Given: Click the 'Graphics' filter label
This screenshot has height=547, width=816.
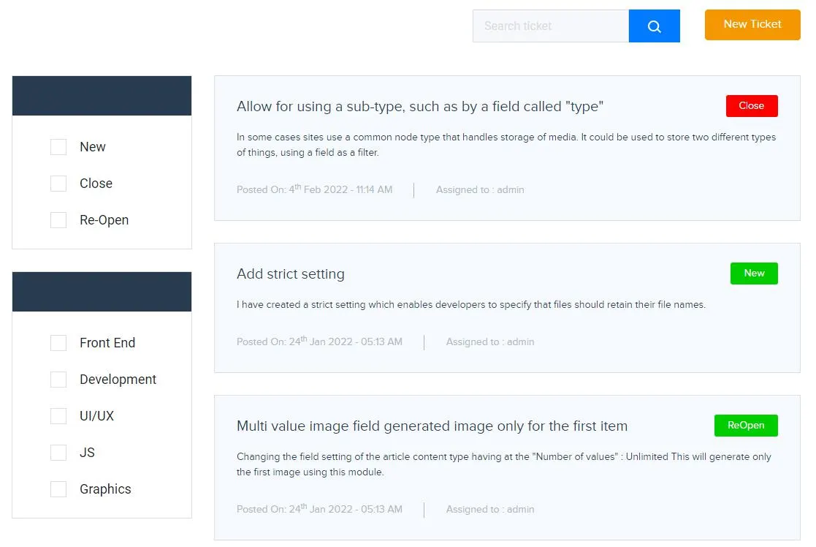Looking at the screenshot, I should 105,489.
